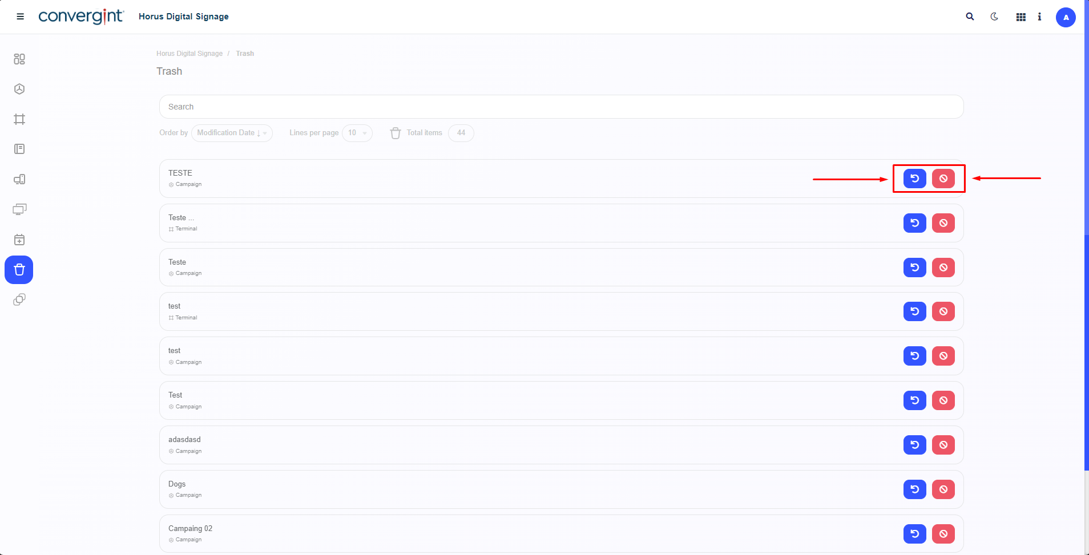
Task: Restore the TESTE campaign item
Action: pyautogui.click(x=914, y=179)
